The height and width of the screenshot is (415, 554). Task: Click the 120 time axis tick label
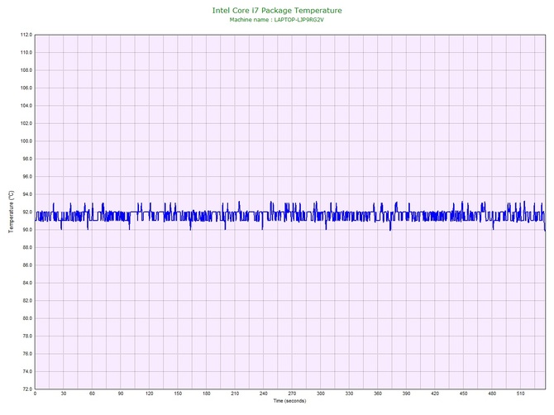(150, 394)
